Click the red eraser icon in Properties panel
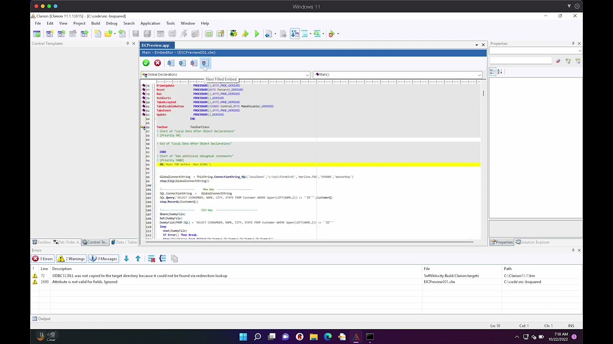Viewport: 613px width, 344px height. (558, 61)
